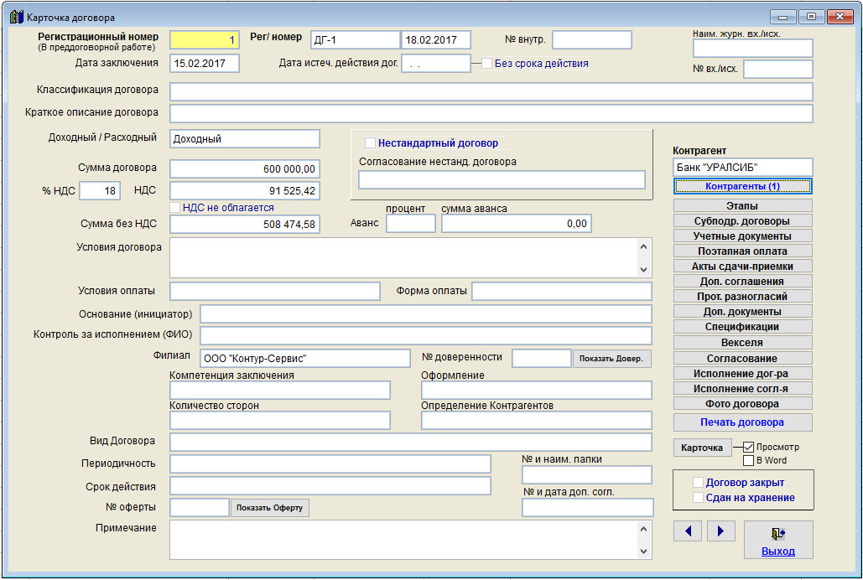863x580 pixels.
Task: Open Доп. соглашения section
Action: click(742, 282)
